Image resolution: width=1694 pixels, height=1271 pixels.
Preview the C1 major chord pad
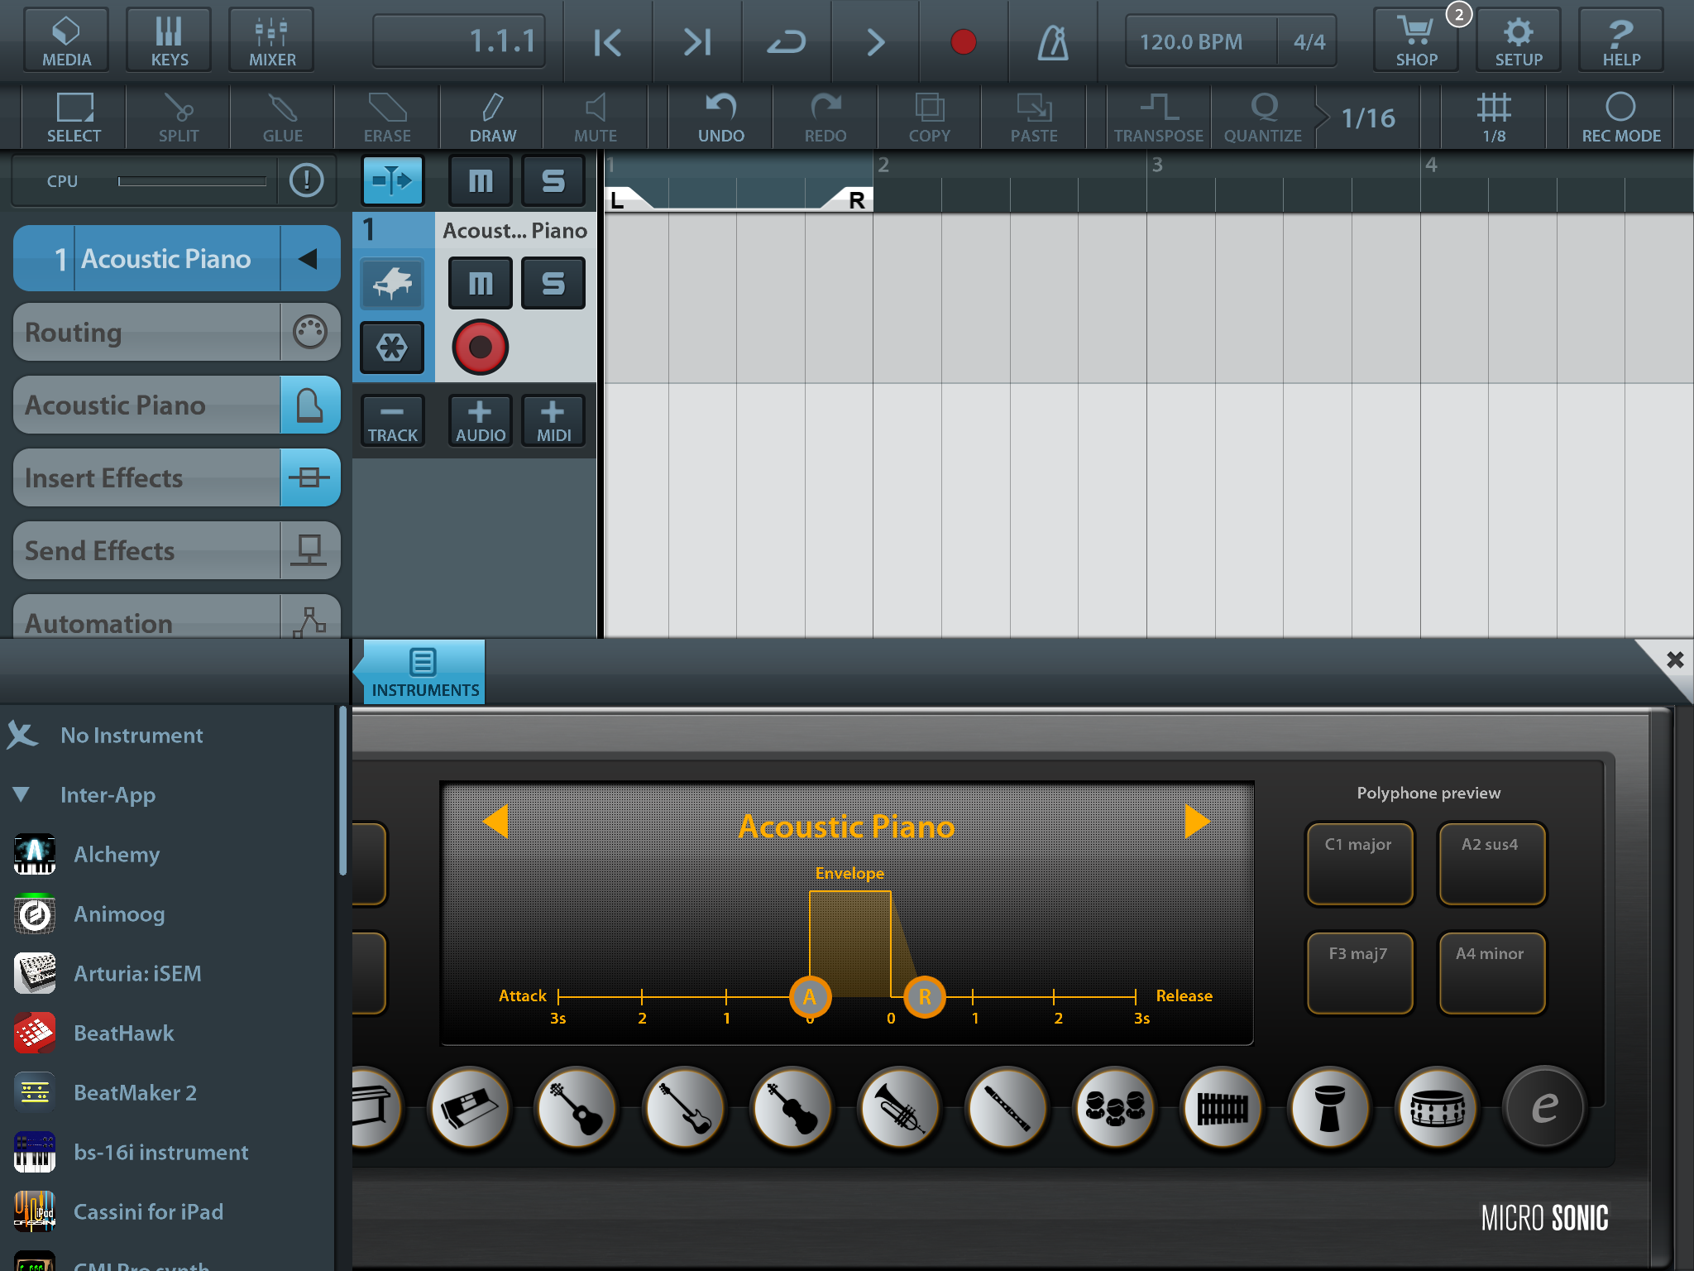click(x=1359, y=863)
